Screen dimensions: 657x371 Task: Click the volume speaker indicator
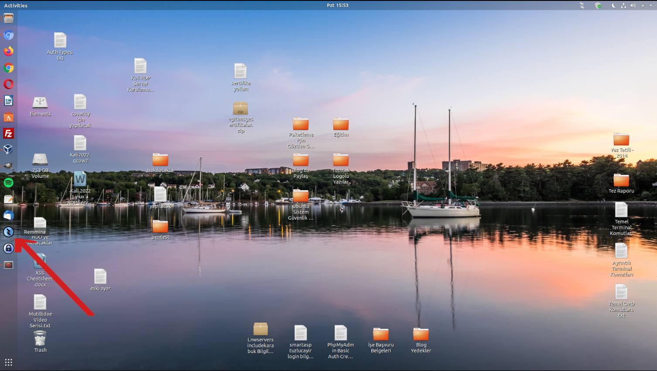tap(633, 6)
